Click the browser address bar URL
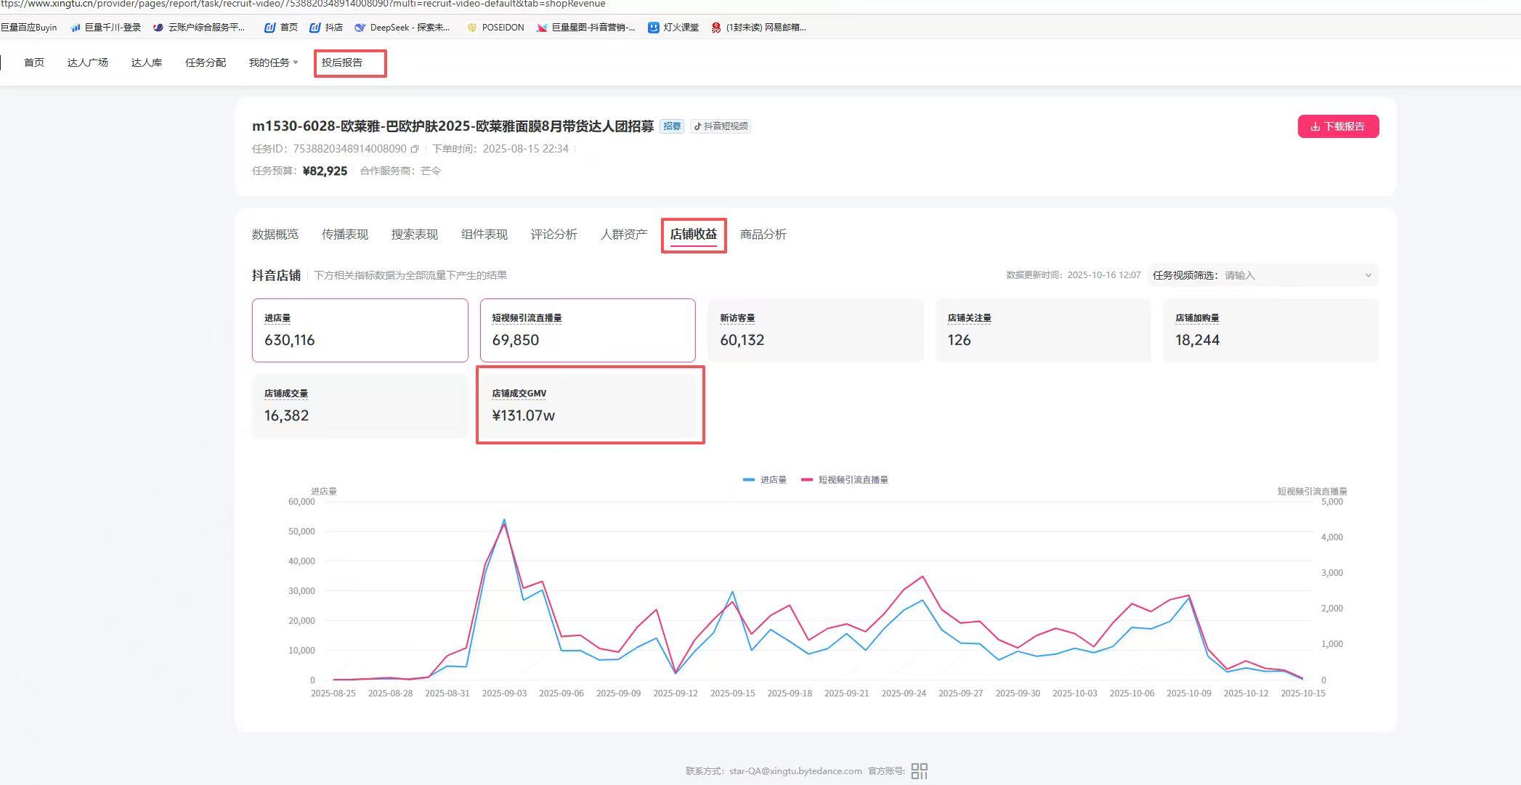Screen dimensions: 1521x785 303,4
